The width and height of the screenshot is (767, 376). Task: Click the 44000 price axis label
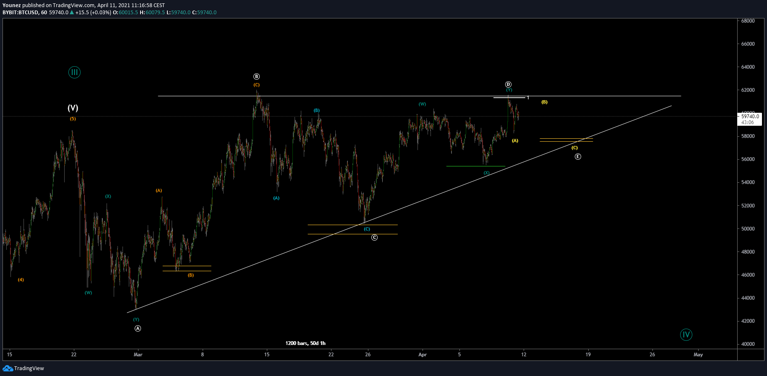click(748, 298)
